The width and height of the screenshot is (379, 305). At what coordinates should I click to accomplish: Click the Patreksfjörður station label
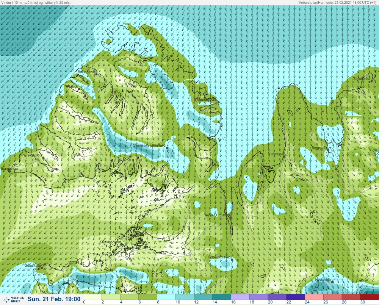(32, 155)
